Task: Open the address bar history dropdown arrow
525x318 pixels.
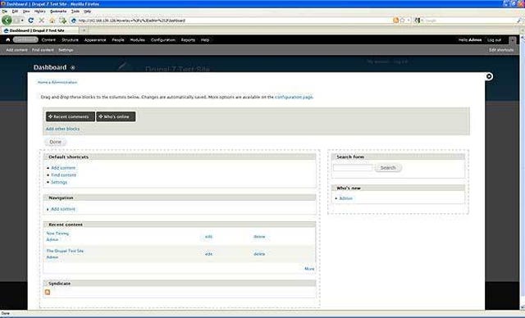Action: pyautogui.click(x=409, y=20)
